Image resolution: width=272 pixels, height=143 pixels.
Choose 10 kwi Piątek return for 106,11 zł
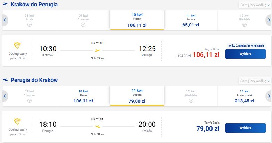tap(83, 96)
